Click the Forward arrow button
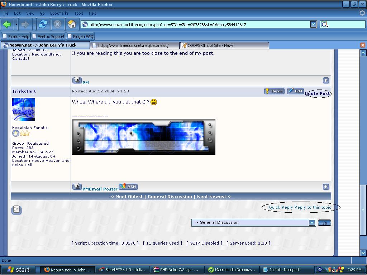 (x=25, y=24)
